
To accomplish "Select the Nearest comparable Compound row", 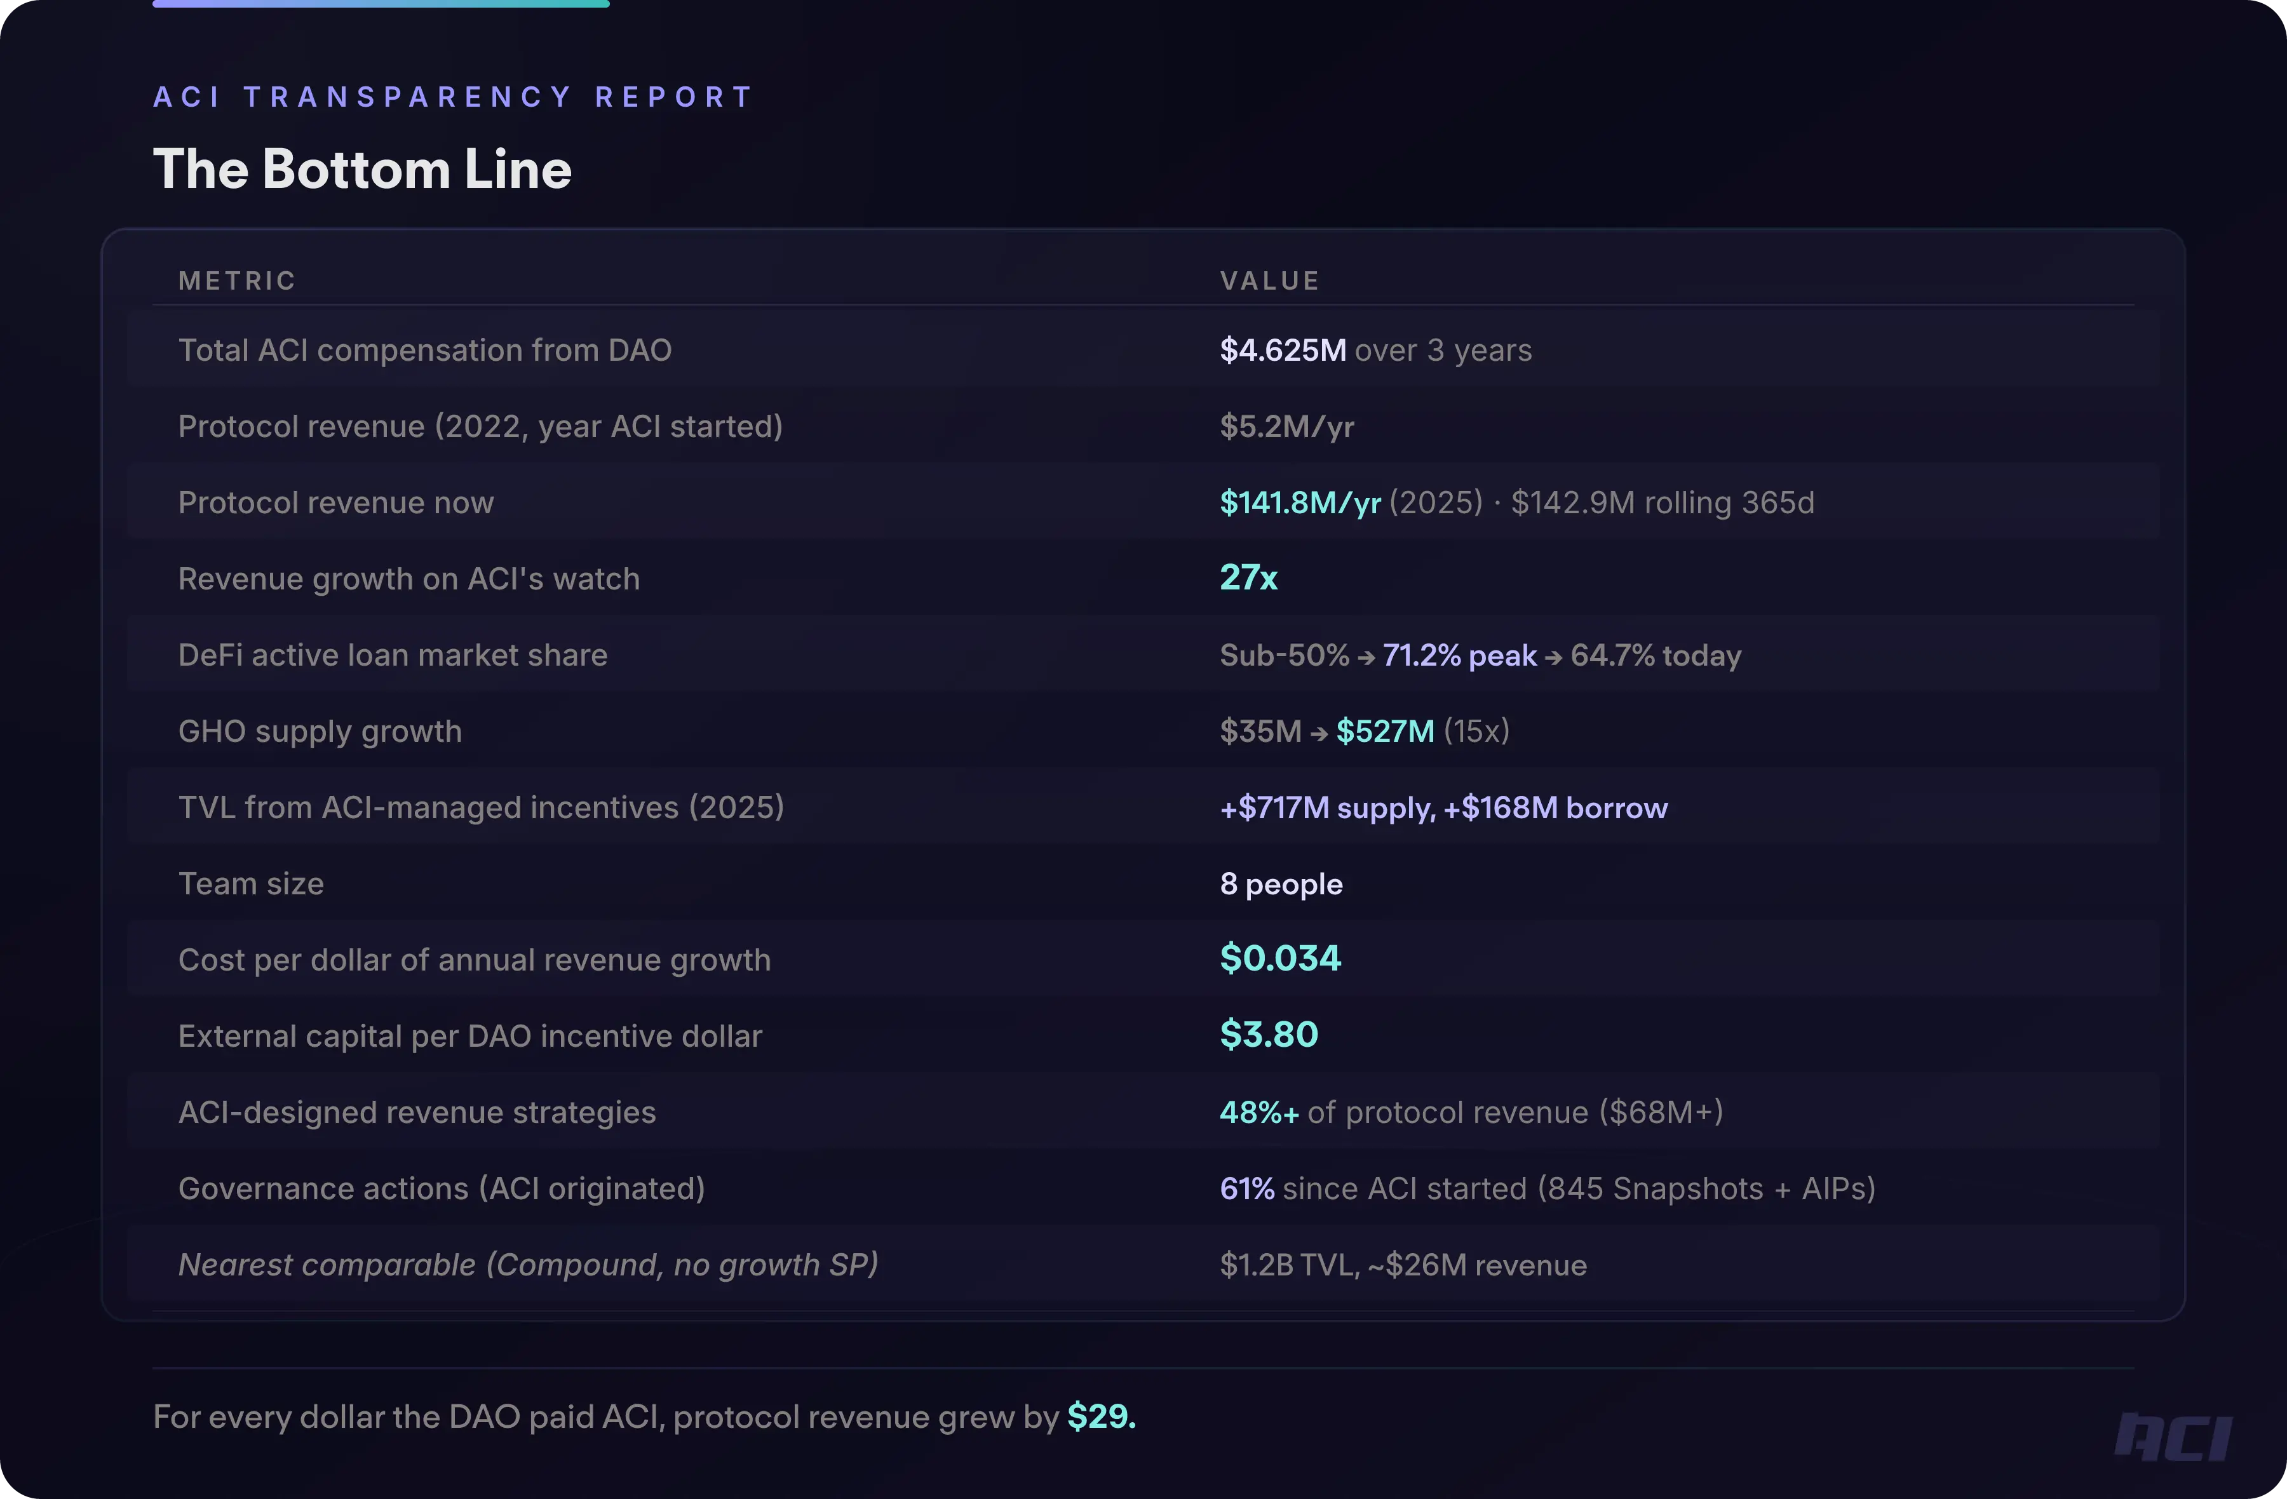I will click(x=527, y=1265).
